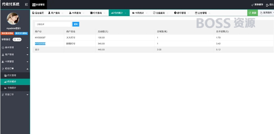Click the 总笔数(笔) column header

pyautogui.click(x=162, y=32)
